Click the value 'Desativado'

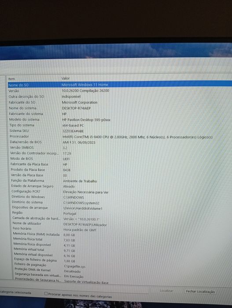pyautogui.click(x=72, y=271)
